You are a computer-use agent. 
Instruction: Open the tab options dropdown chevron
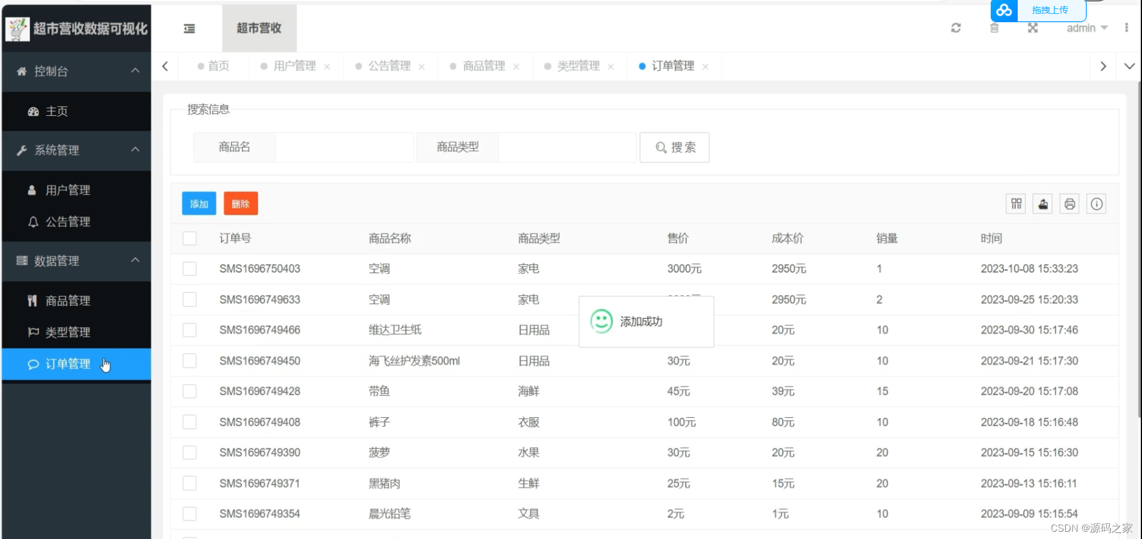(1129, 66)
